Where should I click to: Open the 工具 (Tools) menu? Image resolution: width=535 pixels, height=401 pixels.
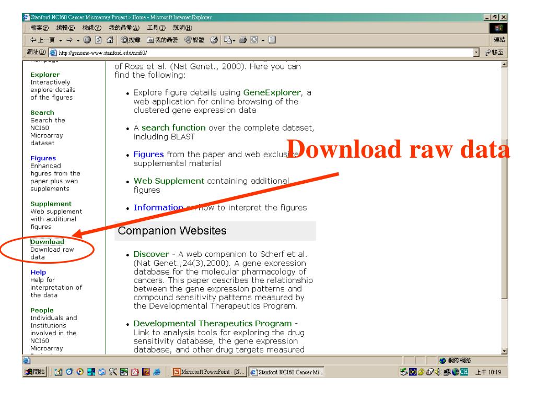156,28
